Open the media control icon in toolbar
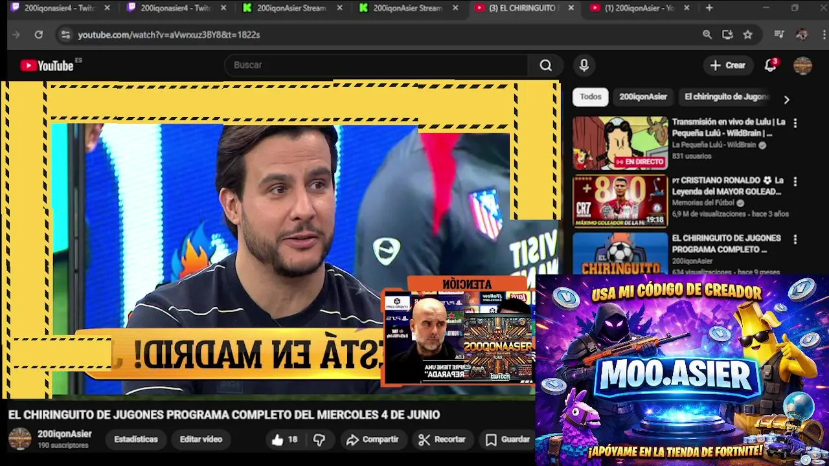829x466 pixels. 779,34
